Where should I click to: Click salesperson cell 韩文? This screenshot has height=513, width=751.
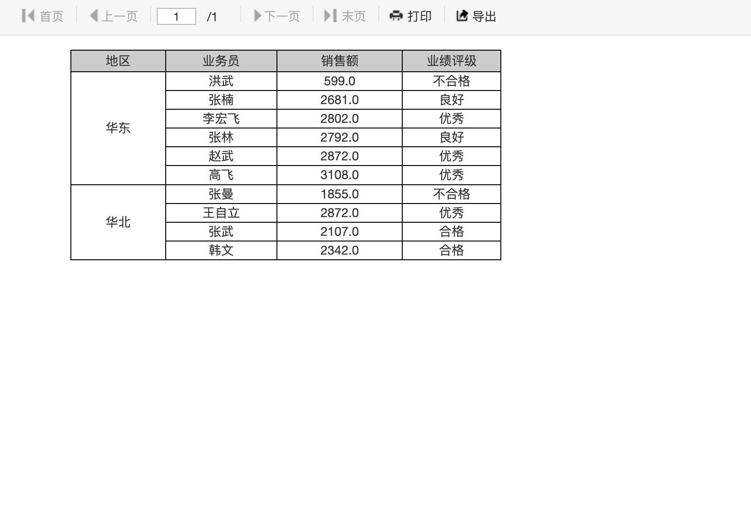(221, 250)
